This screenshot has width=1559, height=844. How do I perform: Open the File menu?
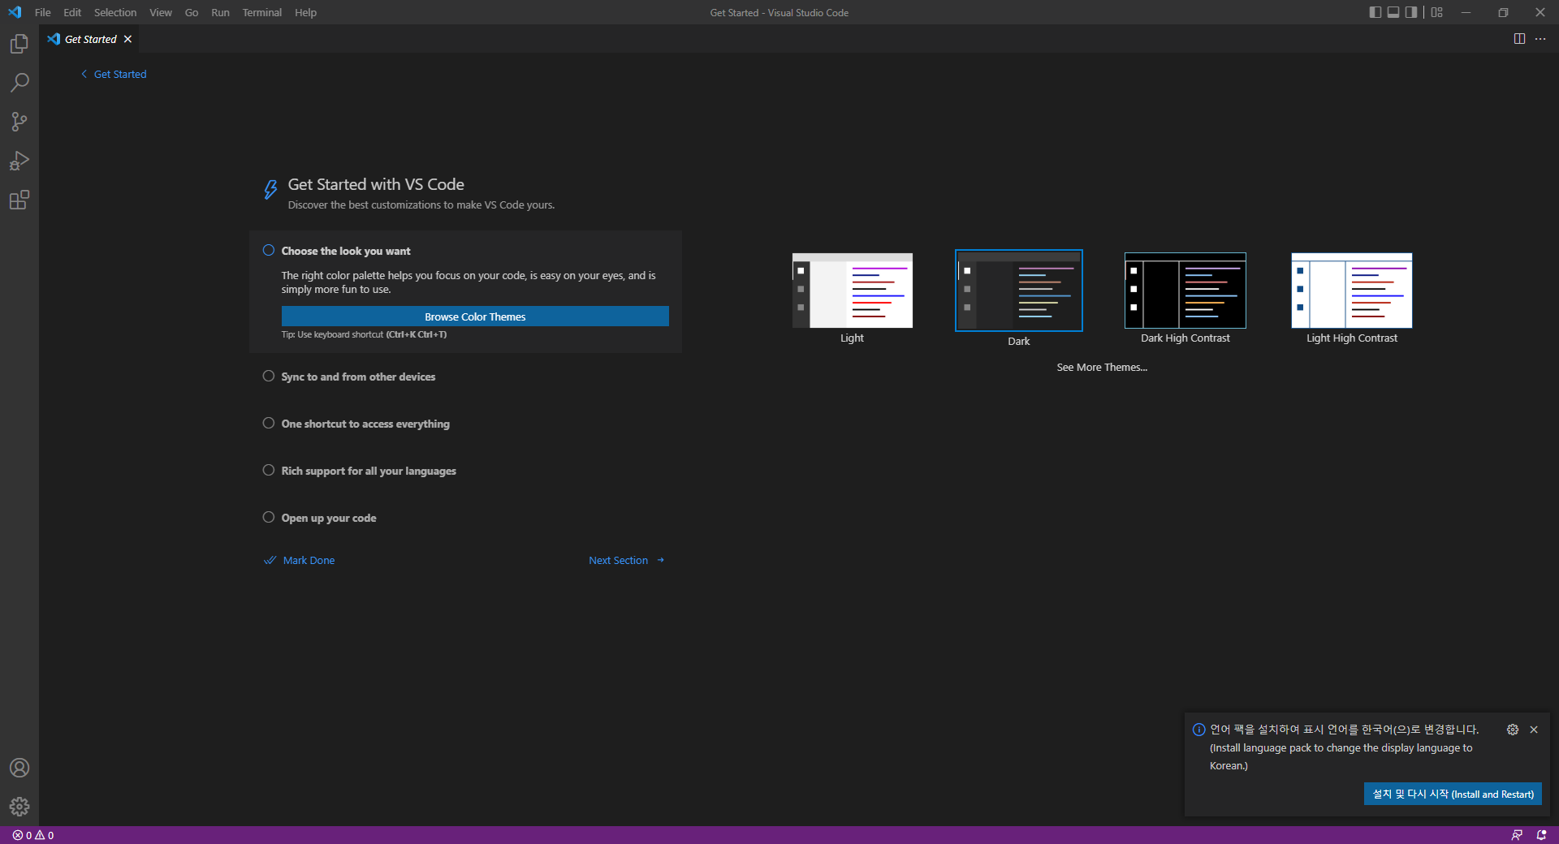[x=43, y=12]
